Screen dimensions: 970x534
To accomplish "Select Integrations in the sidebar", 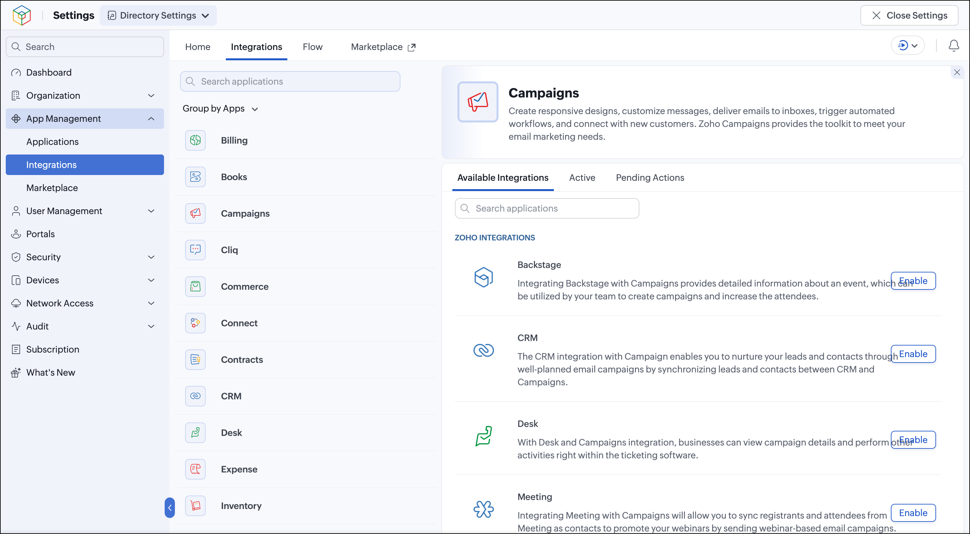I will (x=85, y=165).
